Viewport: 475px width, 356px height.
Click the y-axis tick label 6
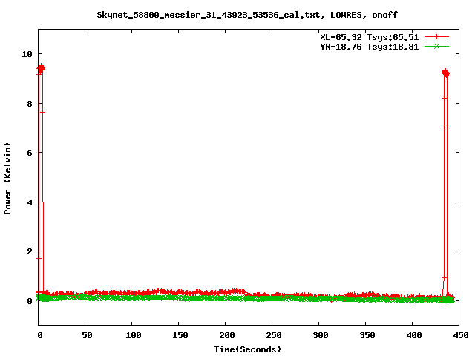[30, 153]
